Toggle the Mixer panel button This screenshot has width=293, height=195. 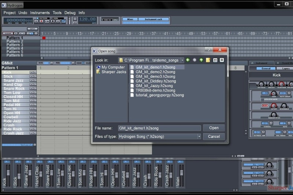[x=130, y=19]
